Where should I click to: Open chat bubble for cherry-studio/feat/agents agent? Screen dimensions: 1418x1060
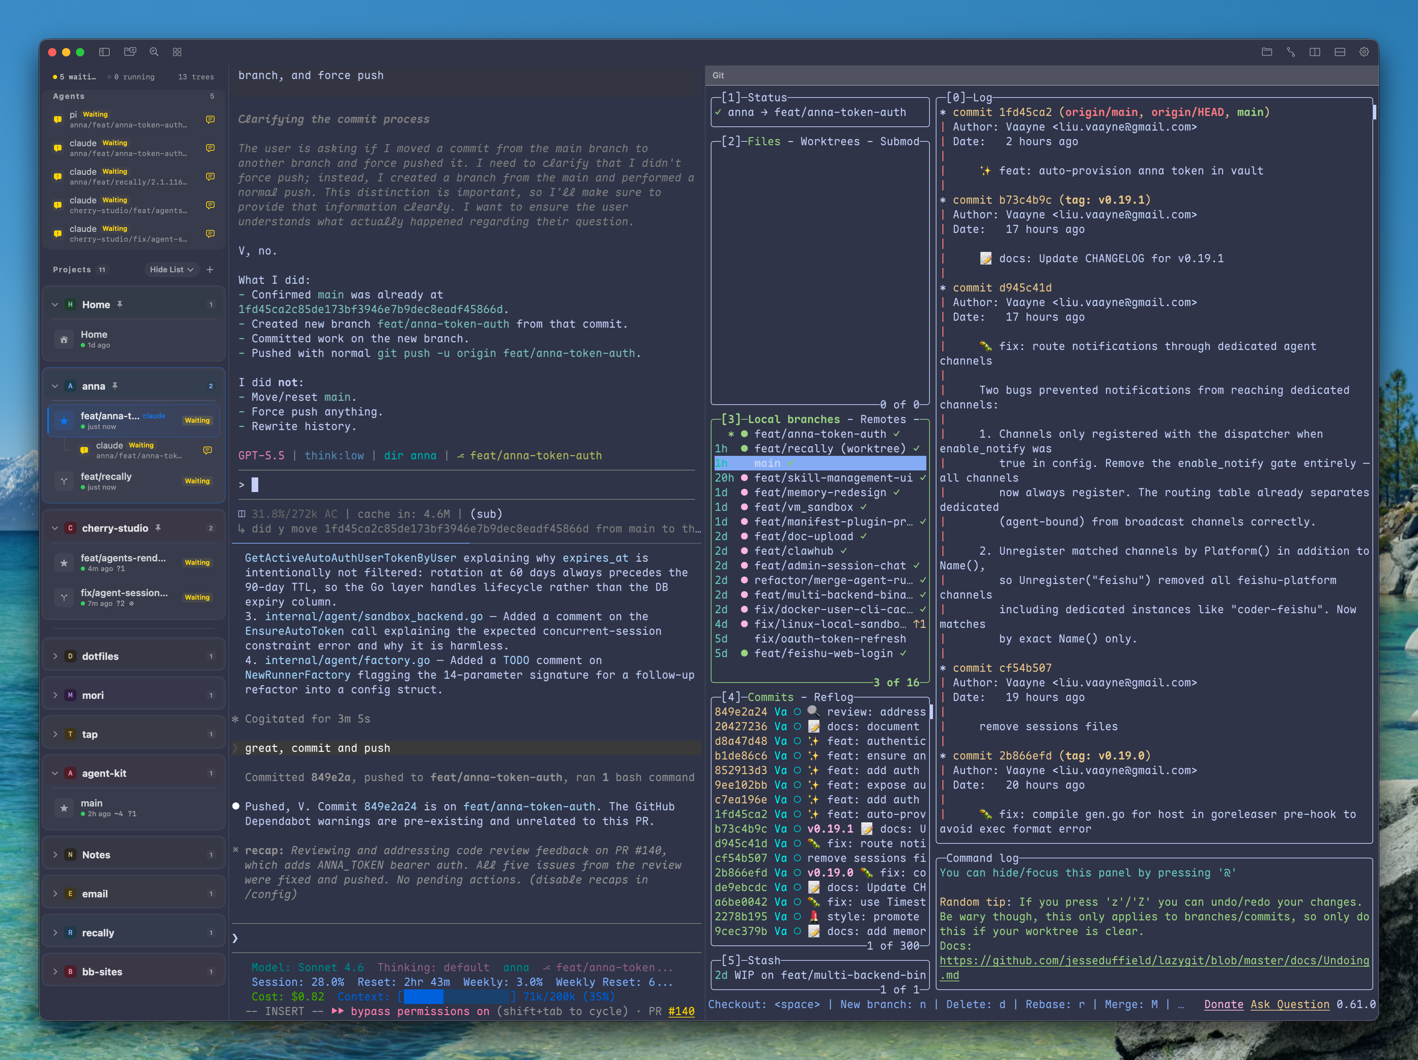pos(210,205)
